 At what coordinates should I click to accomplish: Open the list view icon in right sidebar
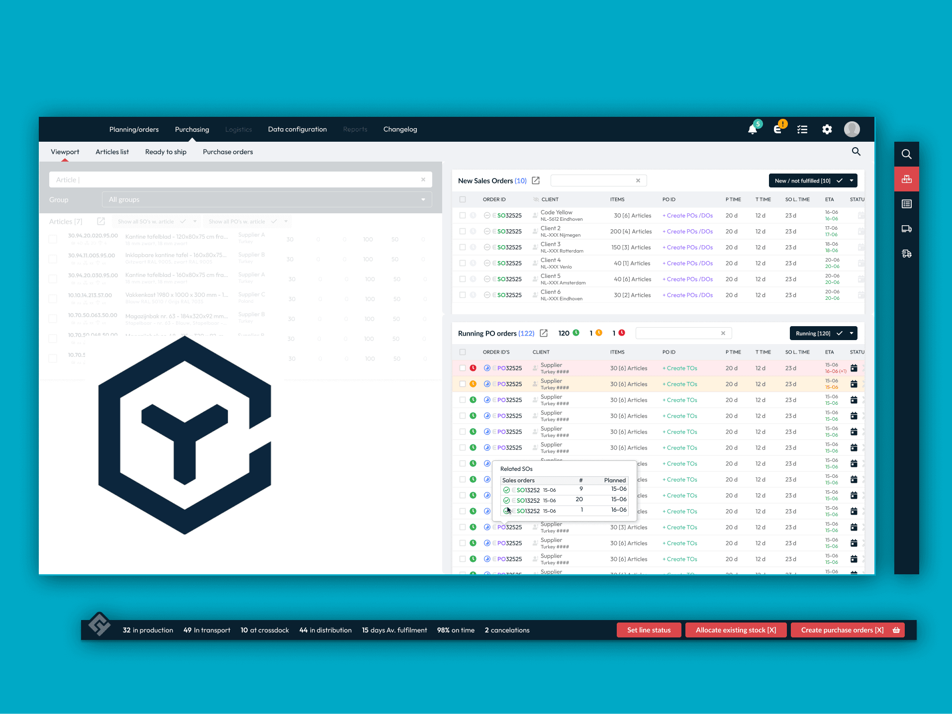tap(907, 204)
